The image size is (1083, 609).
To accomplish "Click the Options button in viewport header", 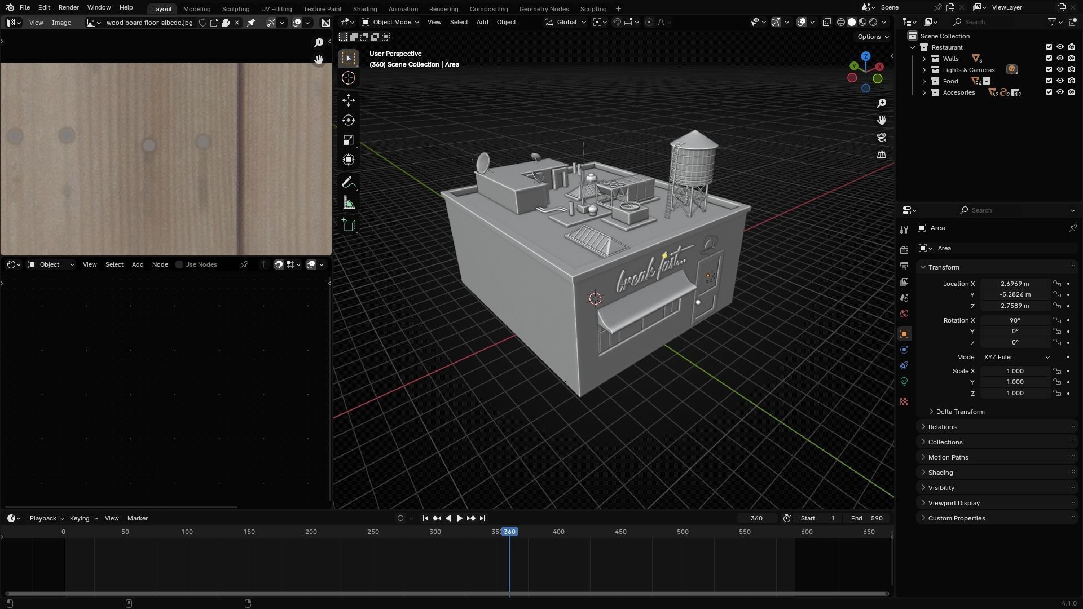I will (872, 37).
